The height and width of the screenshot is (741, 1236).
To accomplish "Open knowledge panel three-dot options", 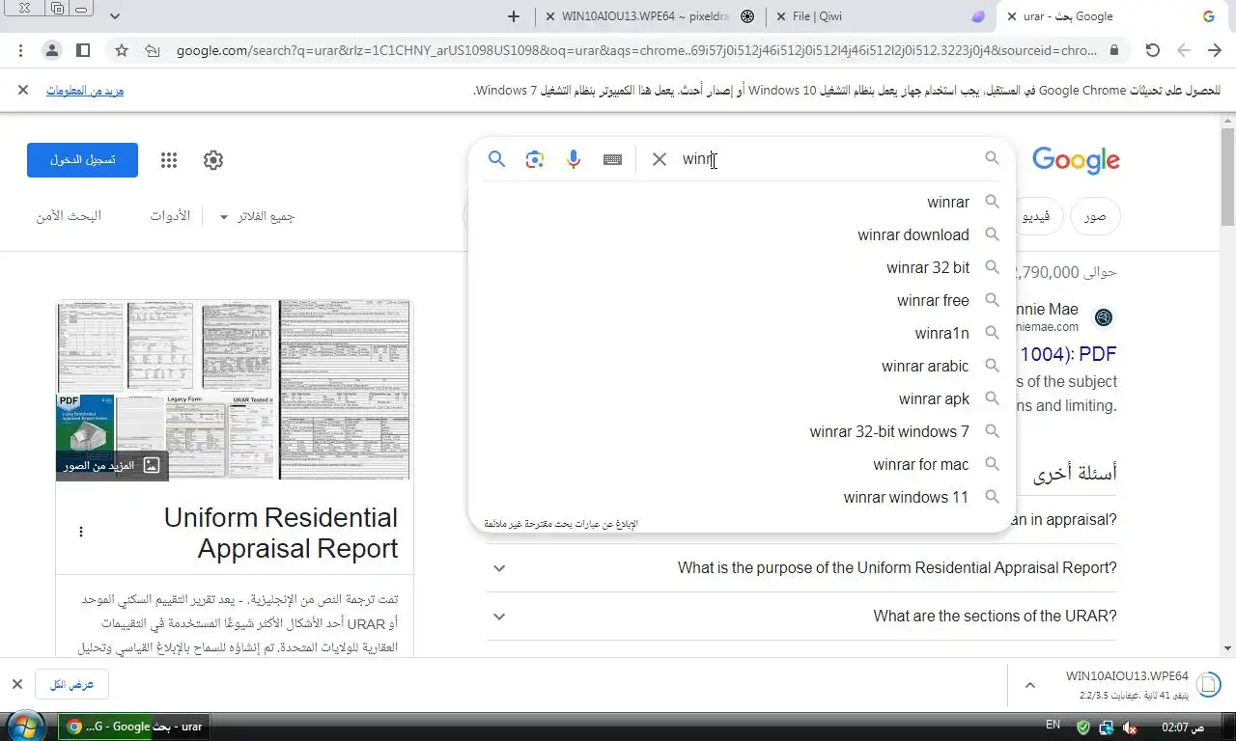I will click(x=81, y=532).
